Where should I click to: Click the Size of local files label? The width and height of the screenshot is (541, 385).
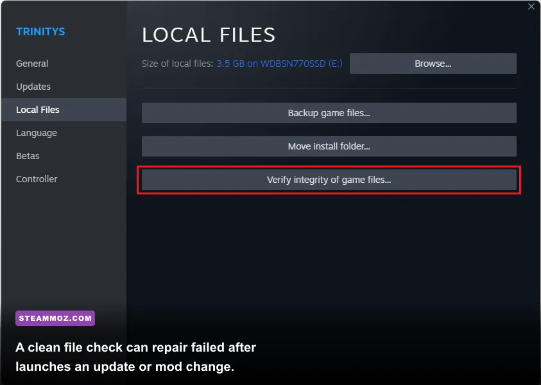pos(177,64)
